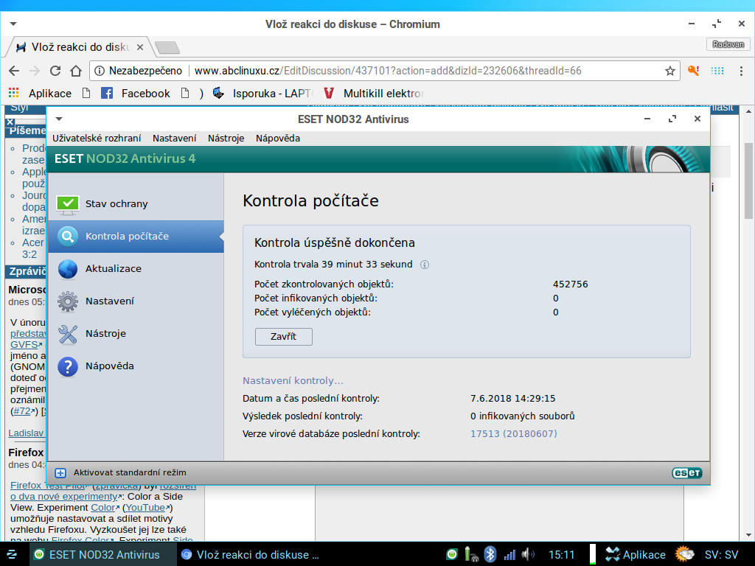This screenshot has width=755, height=566.
Task: Click the 0 infikovaných souborů result
Action: (x=523, y=416)
